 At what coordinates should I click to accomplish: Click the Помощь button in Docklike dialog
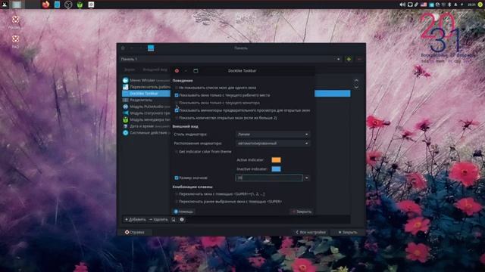tap(183, 212)
